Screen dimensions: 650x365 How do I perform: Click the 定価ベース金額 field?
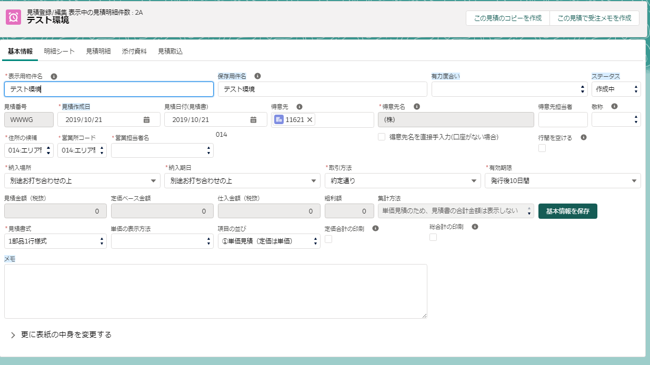162,211
